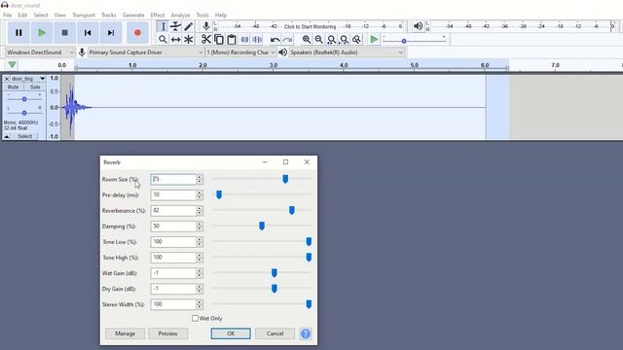This screenshot has width=623, height=350.
Task: Open the Windows DirectSound host dropdown
Action: [x=40, y=52]
